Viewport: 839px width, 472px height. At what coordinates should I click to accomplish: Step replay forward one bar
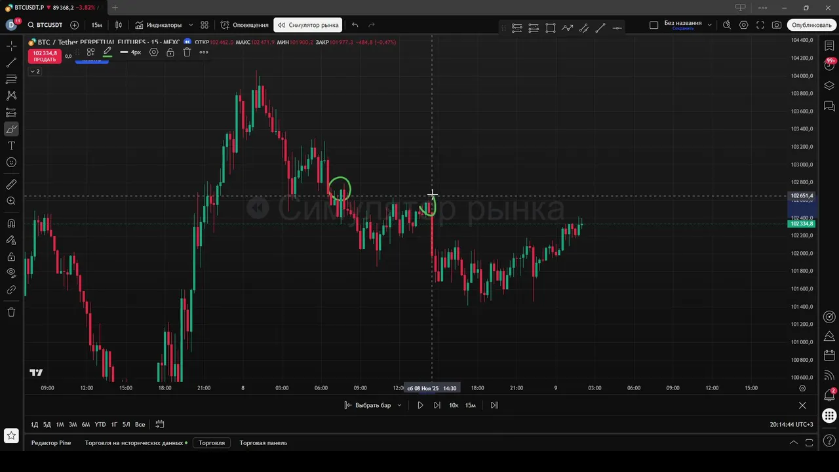[437, 405]
